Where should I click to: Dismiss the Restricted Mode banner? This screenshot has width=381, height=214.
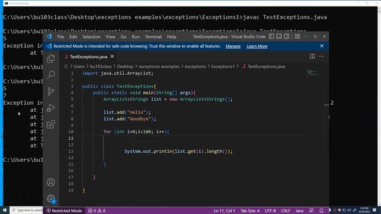321,46
